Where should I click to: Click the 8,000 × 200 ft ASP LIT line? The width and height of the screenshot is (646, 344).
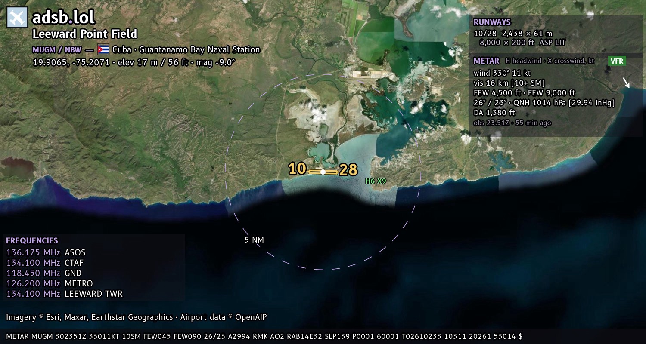[x=522, y=43]
